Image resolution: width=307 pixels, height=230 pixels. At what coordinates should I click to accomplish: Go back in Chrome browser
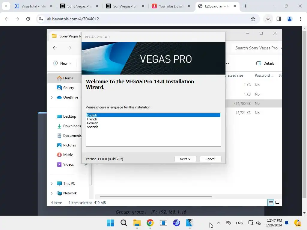point(7,19)
